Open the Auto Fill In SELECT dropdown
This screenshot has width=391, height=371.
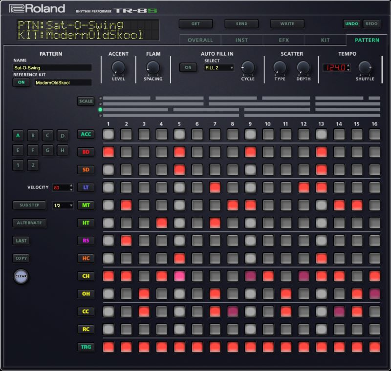coord(219,68)
